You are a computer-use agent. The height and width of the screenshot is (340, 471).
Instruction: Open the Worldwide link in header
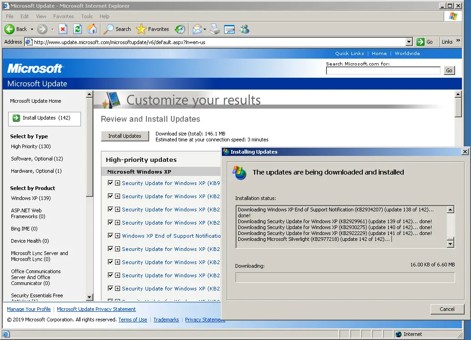click(407, 54)
